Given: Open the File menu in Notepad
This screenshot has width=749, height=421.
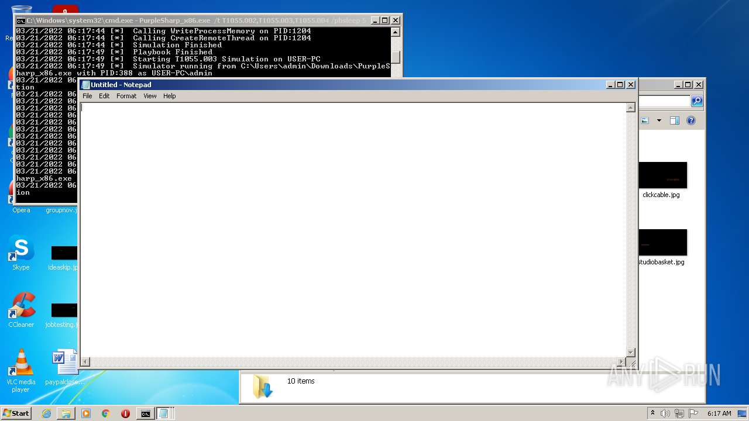Looking at the screenshot, I should click(x=87, y=96).
